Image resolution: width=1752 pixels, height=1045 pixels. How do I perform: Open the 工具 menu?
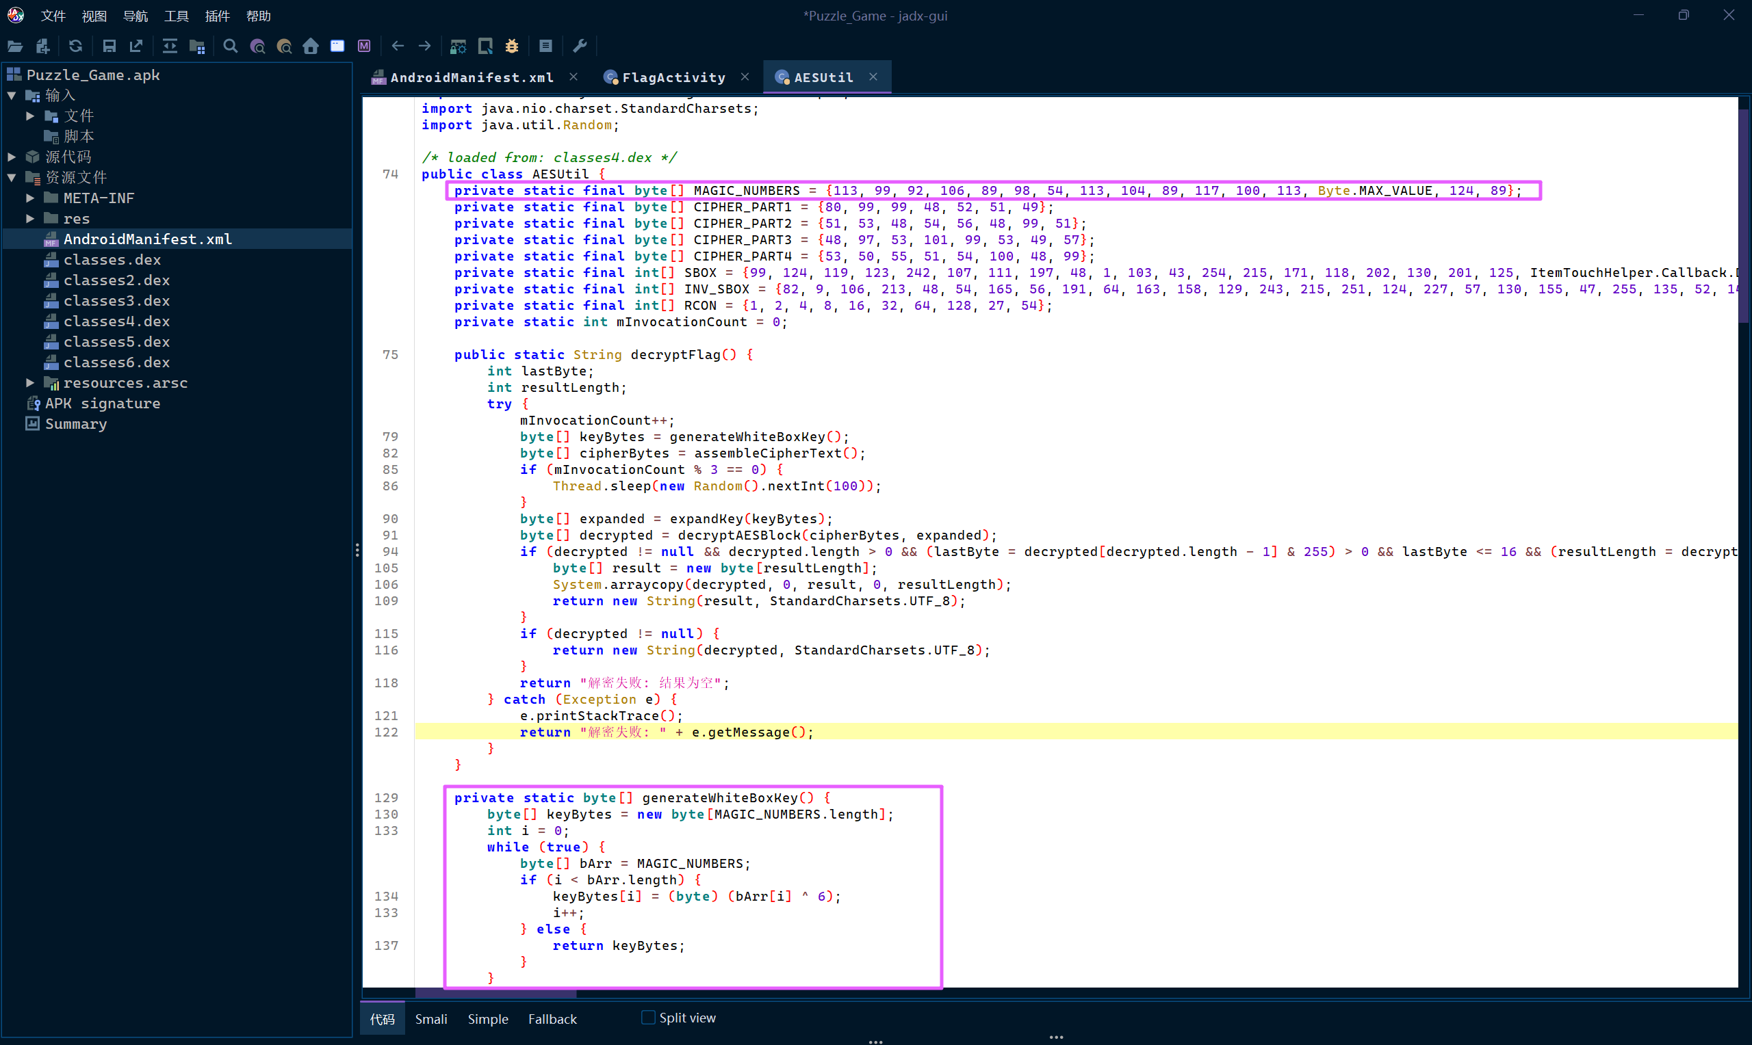pos(176,16)
